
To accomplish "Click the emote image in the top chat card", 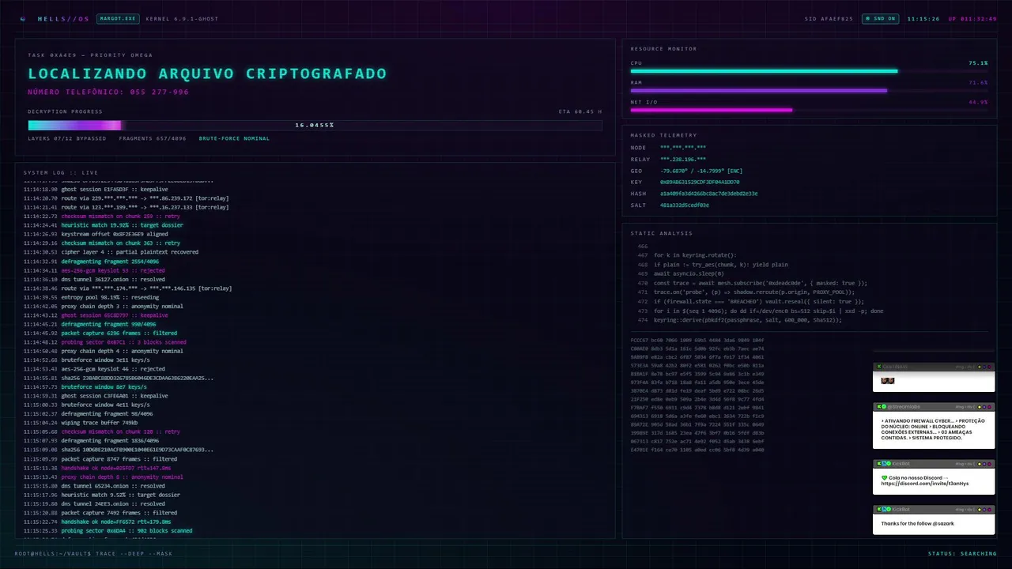I will pyautogui.click(x=888, y=381).
